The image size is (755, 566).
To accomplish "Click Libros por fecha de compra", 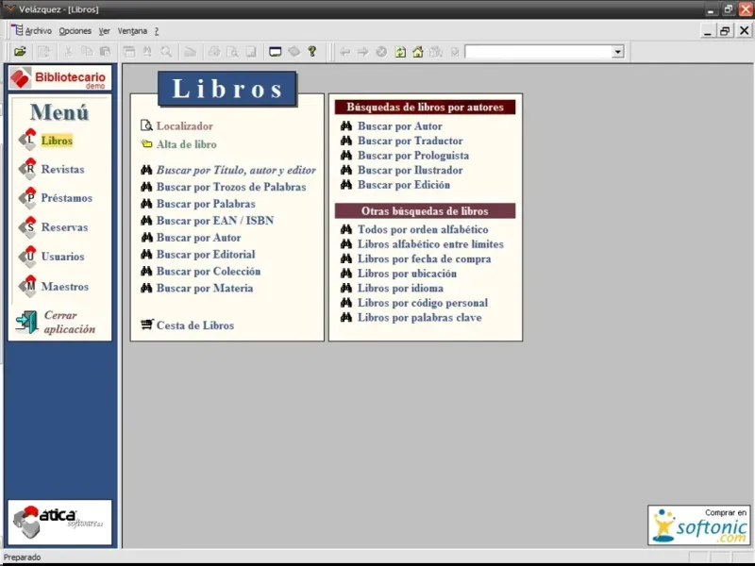I will [x=424, y=258].
